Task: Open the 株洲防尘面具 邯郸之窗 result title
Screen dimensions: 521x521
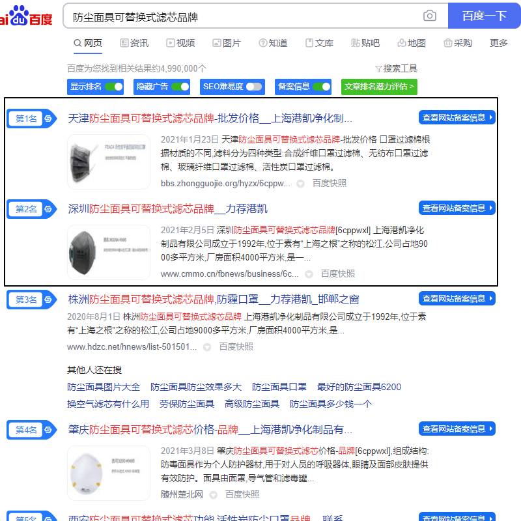Action: pyautogui.click(x=214, y=300)
